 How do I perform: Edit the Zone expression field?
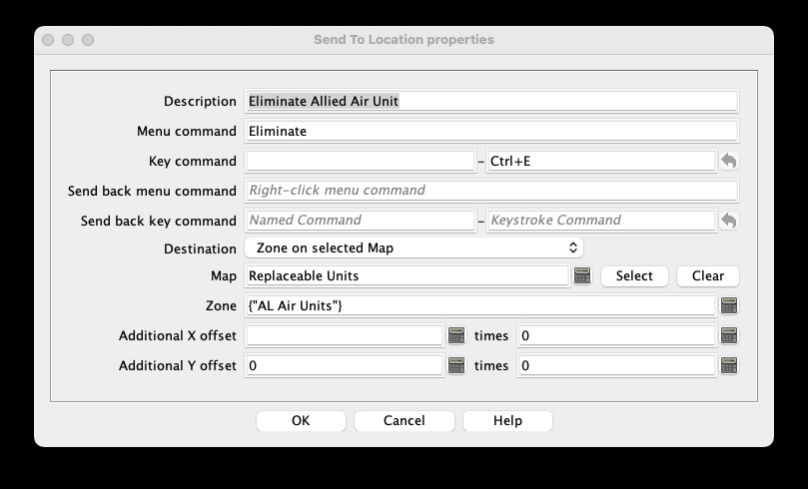click(x=479, y=306)
